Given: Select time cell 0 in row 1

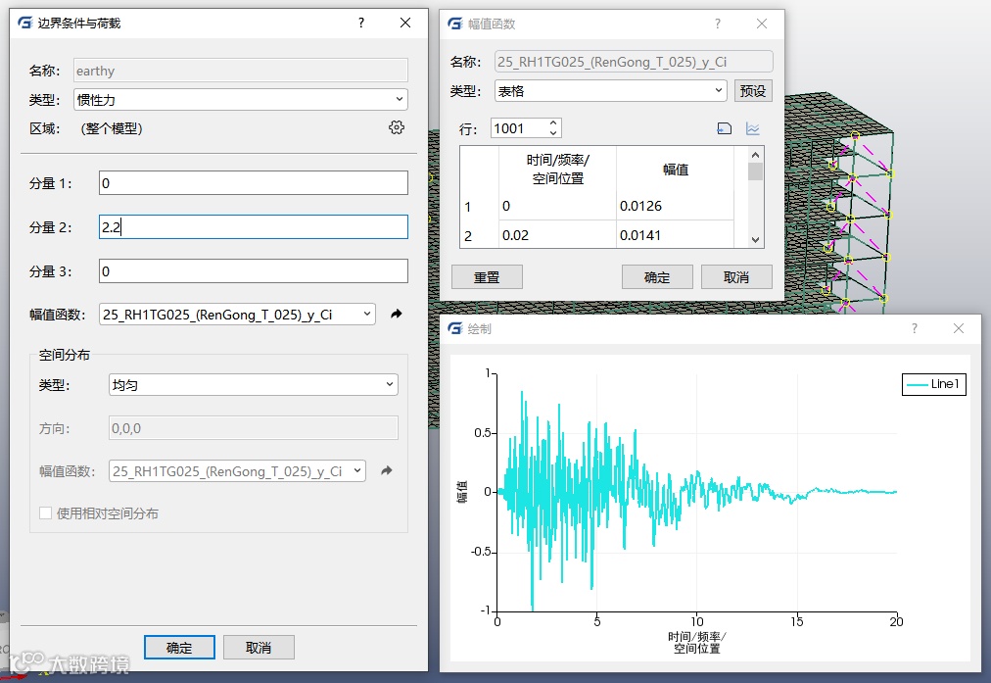Looking at the screenshot, I should point(557,206).
